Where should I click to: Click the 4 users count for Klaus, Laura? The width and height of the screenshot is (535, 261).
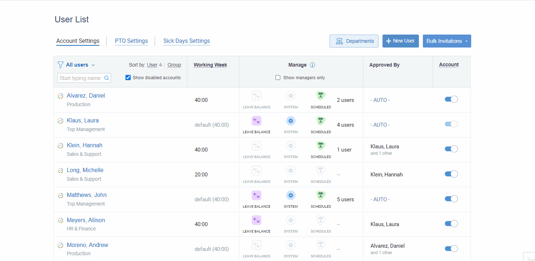[x=345, y=125]
